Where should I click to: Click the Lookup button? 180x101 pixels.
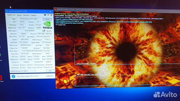pyautogui.click(x=47, y=19)
